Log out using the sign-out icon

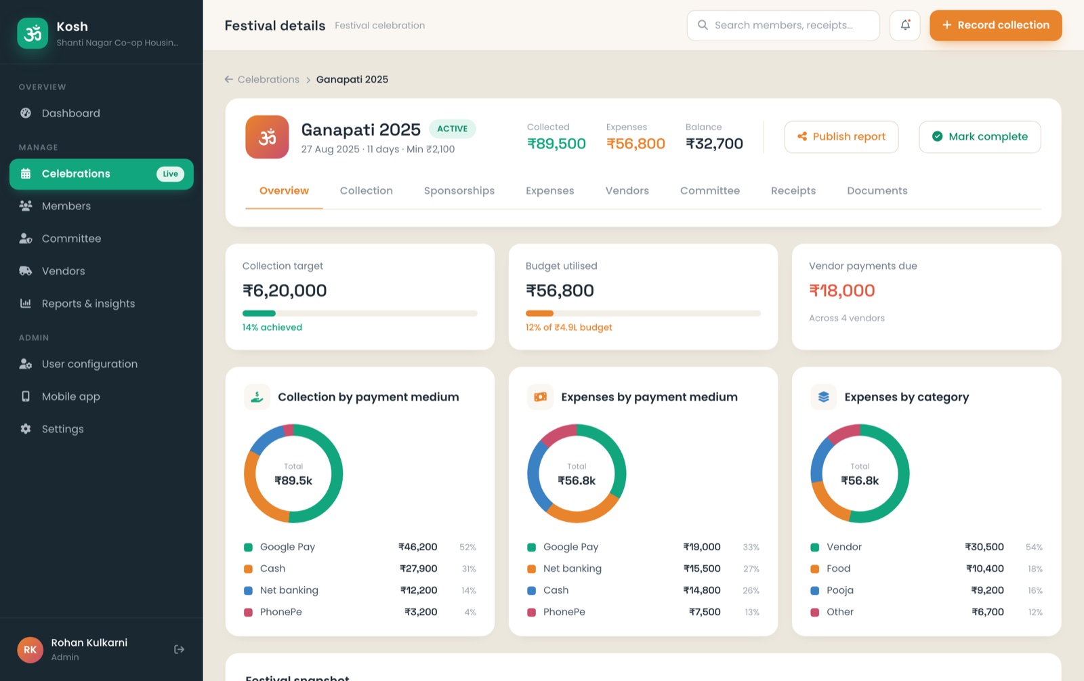coord(179,649)
